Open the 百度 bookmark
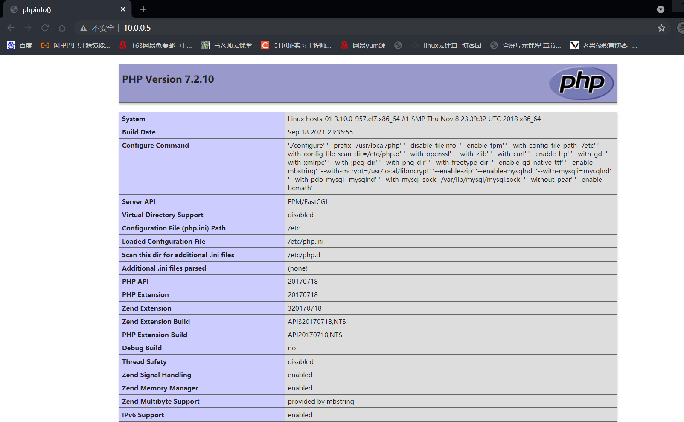 [x=20, y=45]
